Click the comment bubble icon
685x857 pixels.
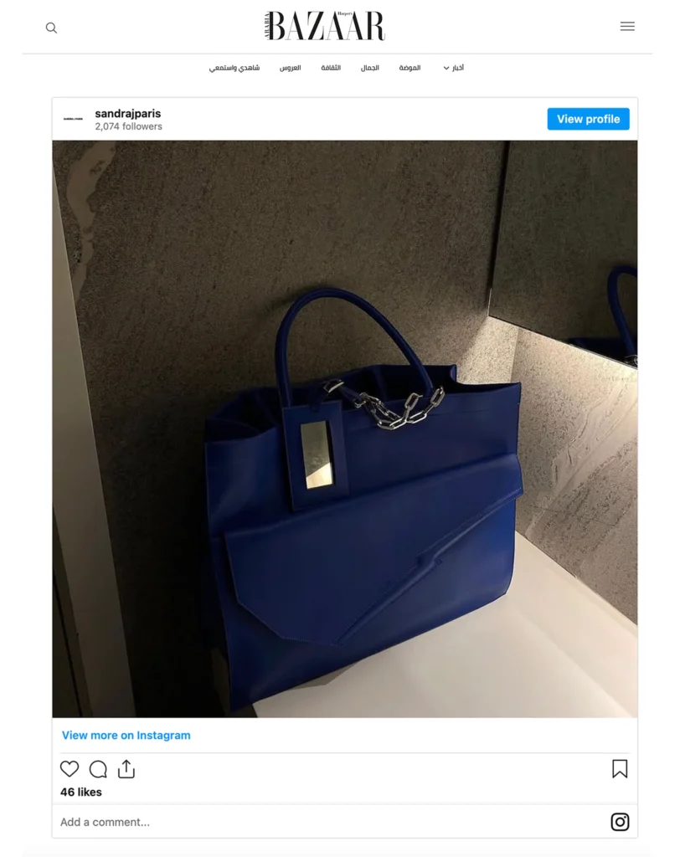tap(98, 769)
